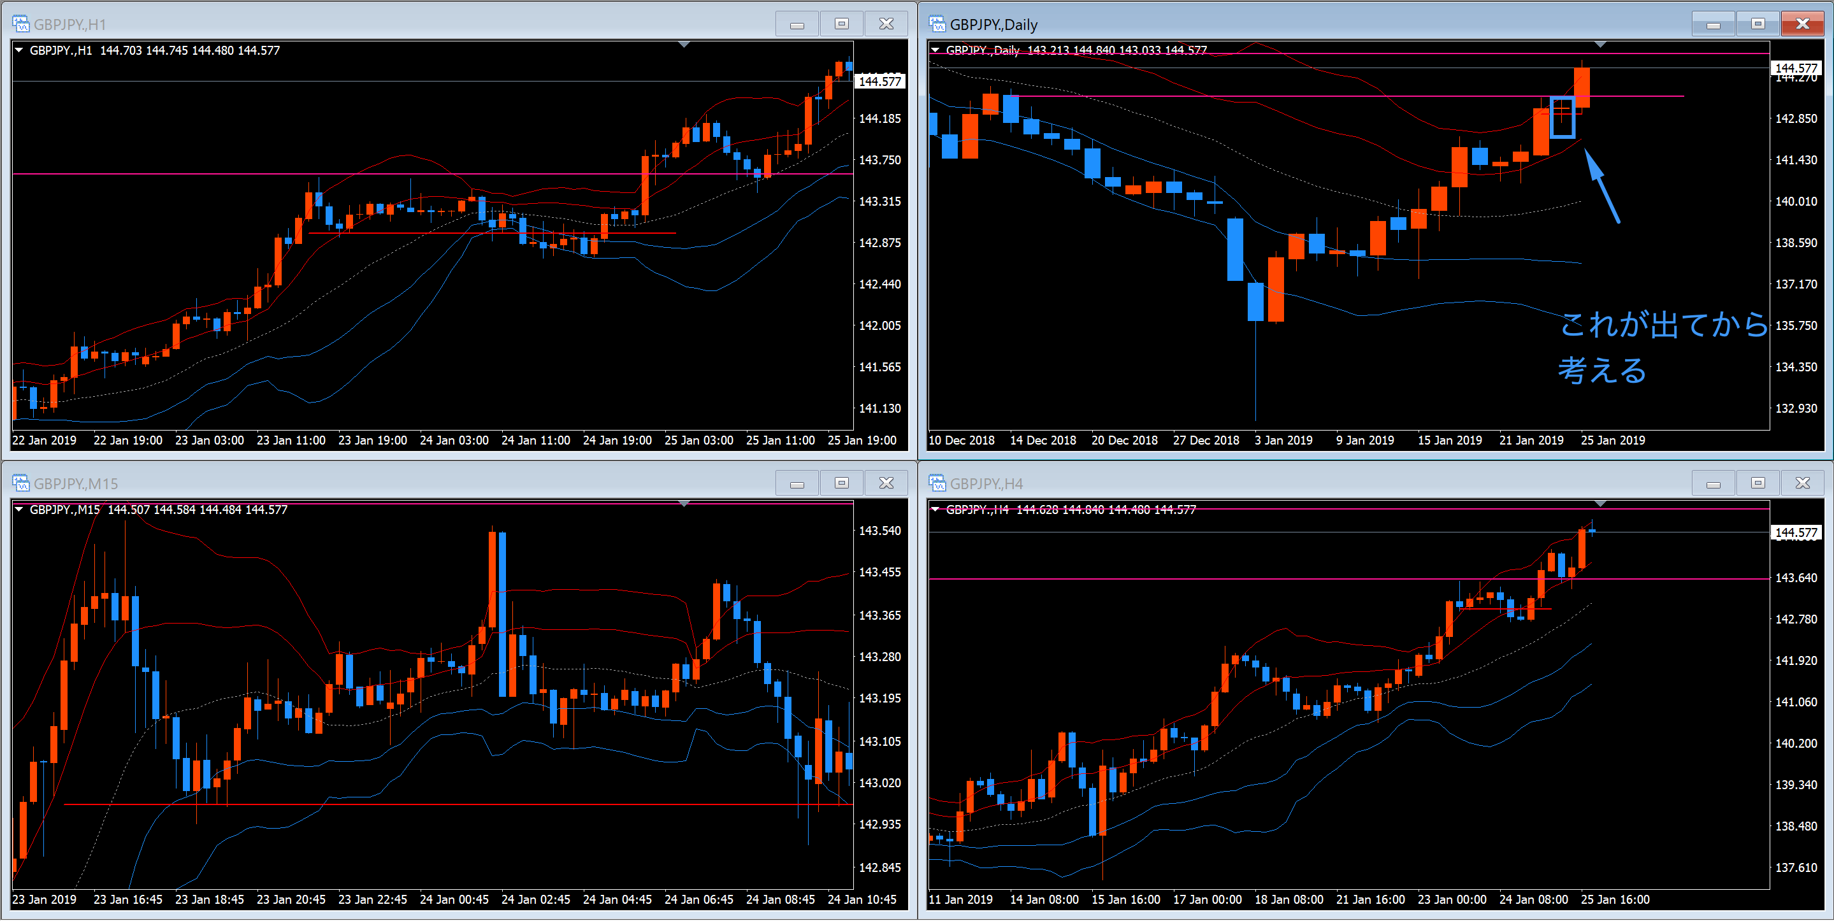The width and height of the screenshot is (1834, 921).
Task: Select the blue rectangle on Daily chart
Action: (1562, 117)
